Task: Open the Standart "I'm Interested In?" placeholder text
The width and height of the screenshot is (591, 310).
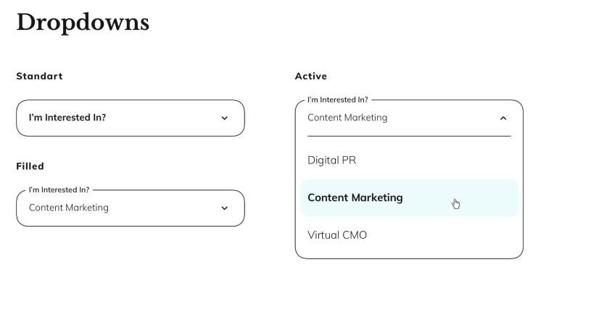Action: [x=67, y=118]
